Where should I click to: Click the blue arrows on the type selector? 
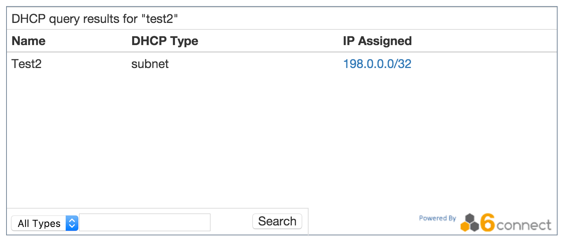[x=72, y=223]
